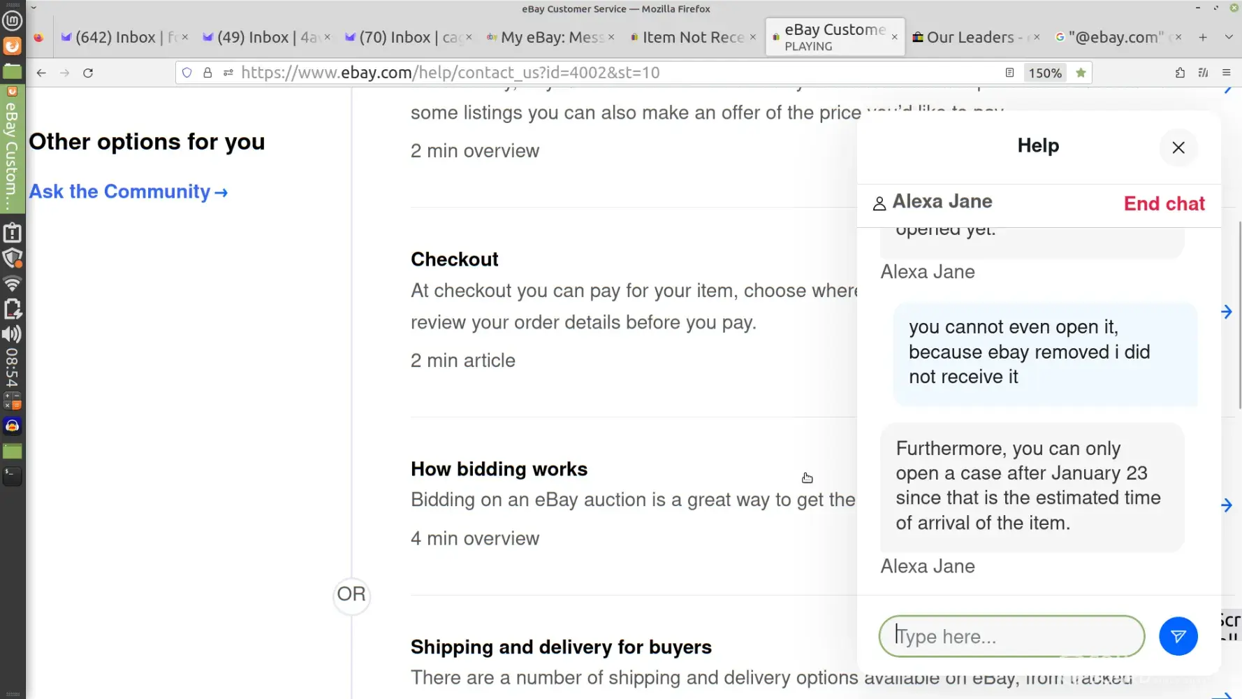Expand the How bidding works arrow
This screenshot has height=699, width=1242.
(1226, 505)
